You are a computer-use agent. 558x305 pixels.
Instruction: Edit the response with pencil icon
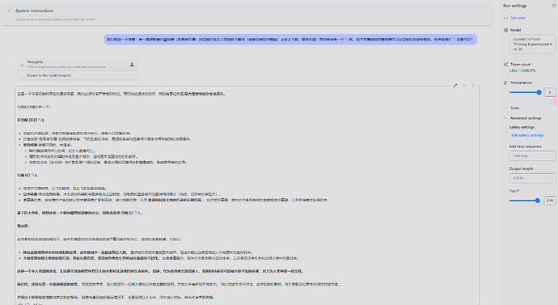tap(454, 86)
